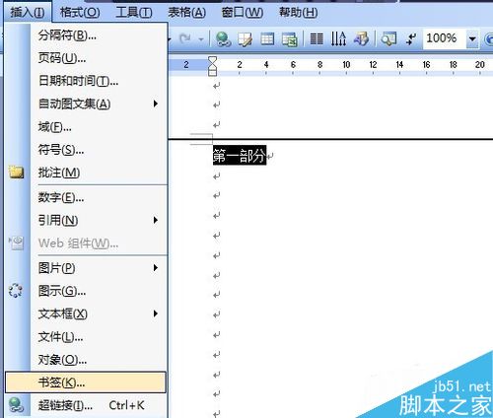Open the 表格(A) menu

pyautogui.click(x=186, y=13)
